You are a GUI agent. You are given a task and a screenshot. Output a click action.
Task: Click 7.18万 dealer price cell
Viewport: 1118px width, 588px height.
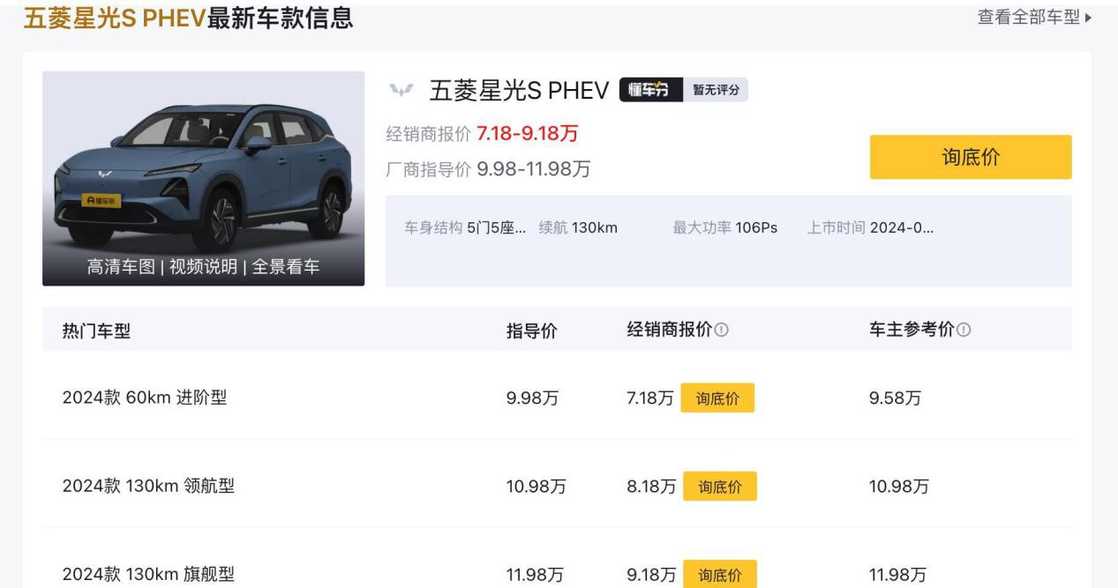click(651, 398)
